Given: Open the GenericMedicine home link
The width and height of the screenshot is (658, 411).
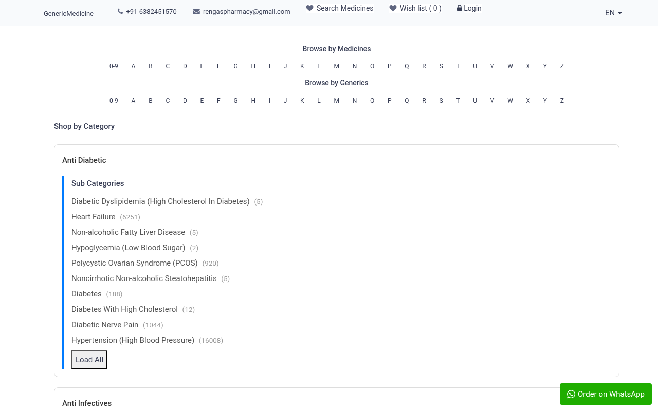Looking at the screenshot, I should [68, 13].
